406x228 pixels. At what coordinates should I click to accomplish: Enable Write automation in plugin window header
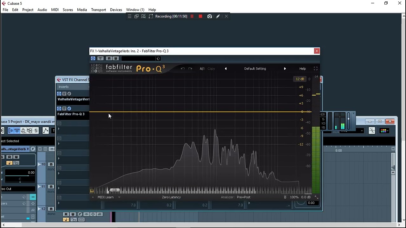(115, 58)
